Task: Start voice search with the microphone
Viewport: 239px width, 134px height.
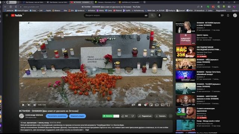Action: (159, 15)
